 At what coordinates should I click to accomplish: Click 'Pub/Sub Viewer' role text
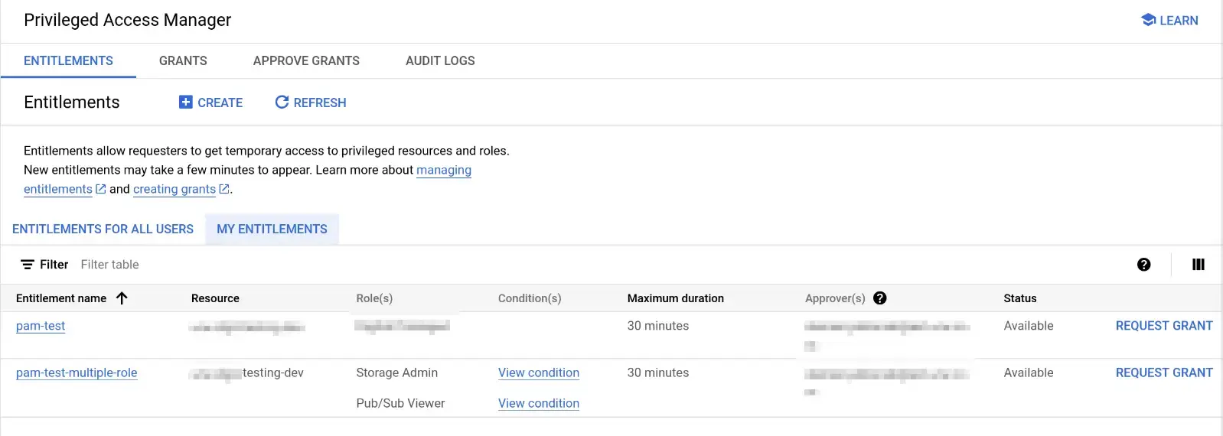pos(400,403)
